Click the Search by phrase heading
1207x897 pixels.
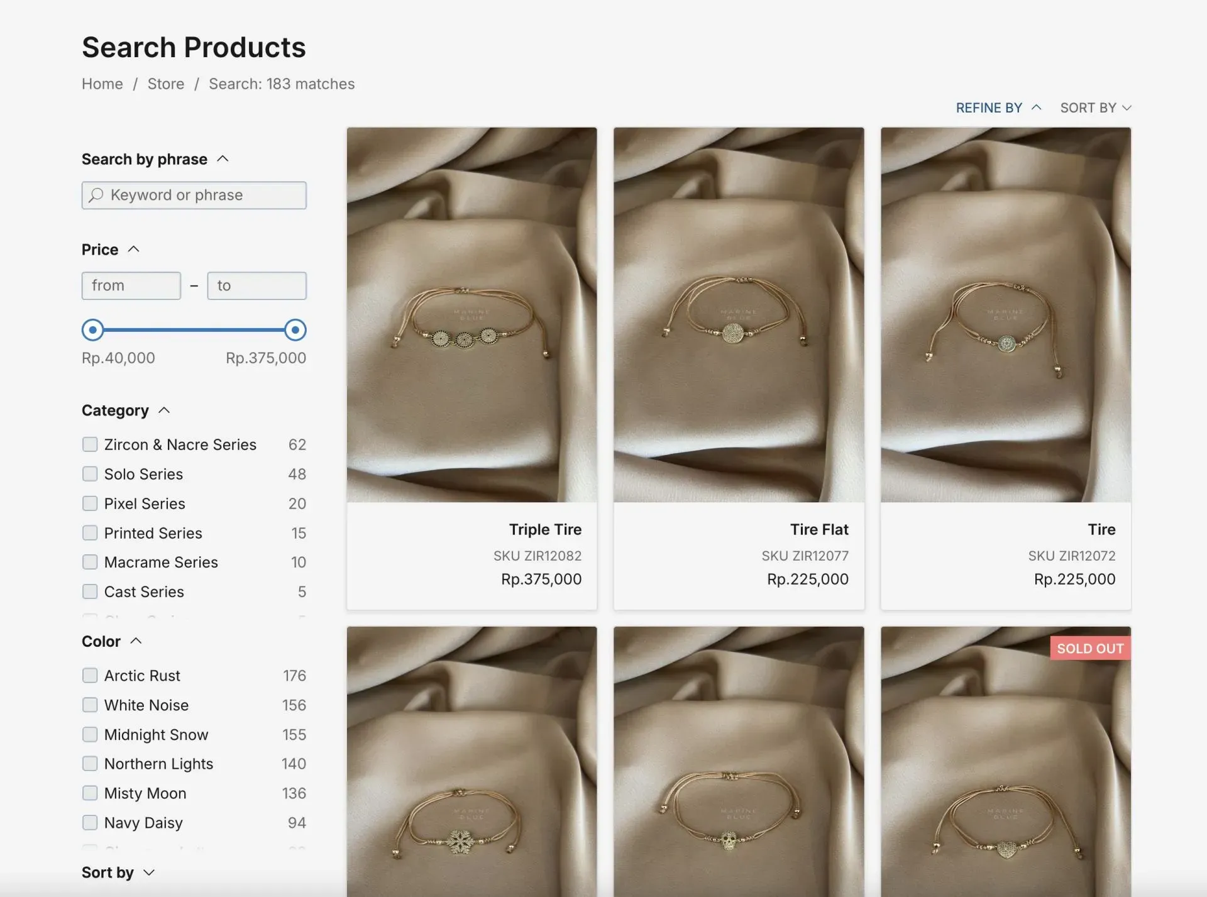pos(145,160)
